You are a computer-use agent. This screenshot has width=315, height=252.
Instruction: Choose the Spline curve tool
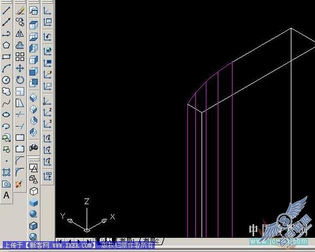6,103
